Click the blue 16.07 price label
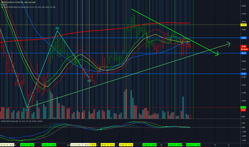This screenshot has width=249, height=147. [x=244, y=53]
